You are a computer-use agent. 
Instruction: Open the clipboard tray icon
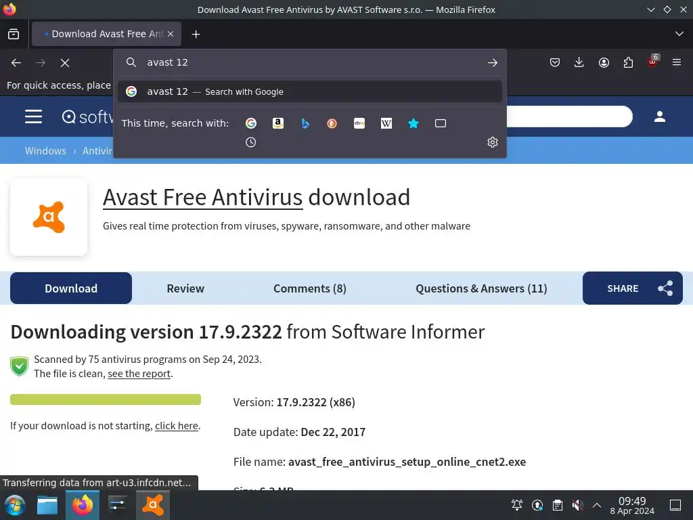pyautogui.click(x=558, y=505)
